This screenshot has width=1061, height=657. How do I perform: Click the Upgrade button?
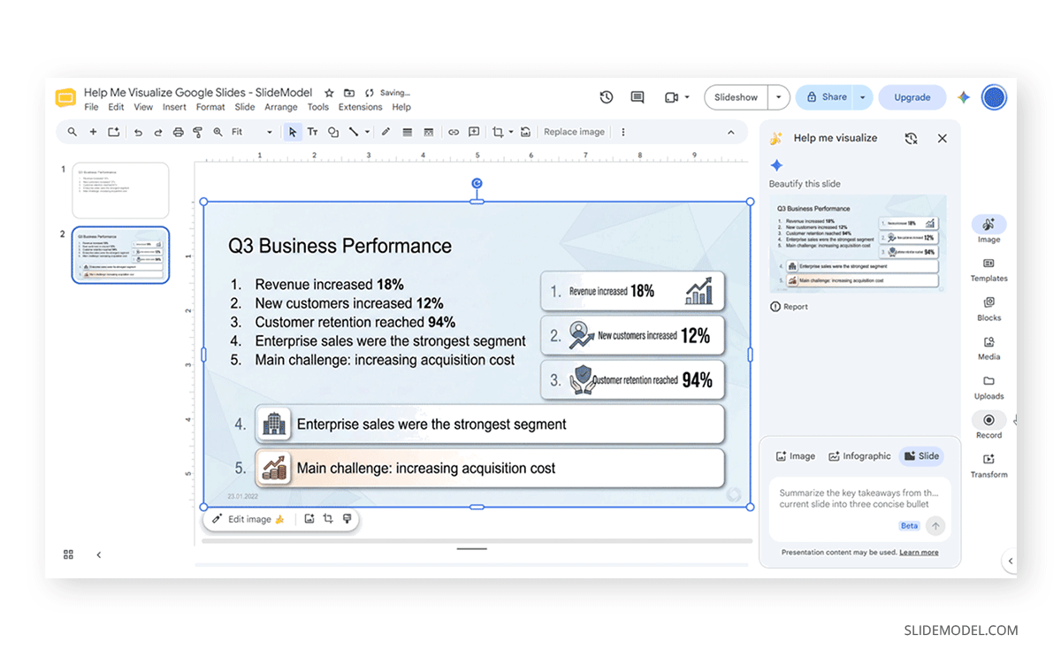click(912, 97)
